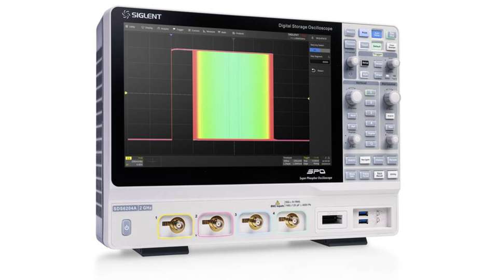This screenshot has width=498, height=280.
Task: Toggle the Digital channel button
Action: click(370, 133)
